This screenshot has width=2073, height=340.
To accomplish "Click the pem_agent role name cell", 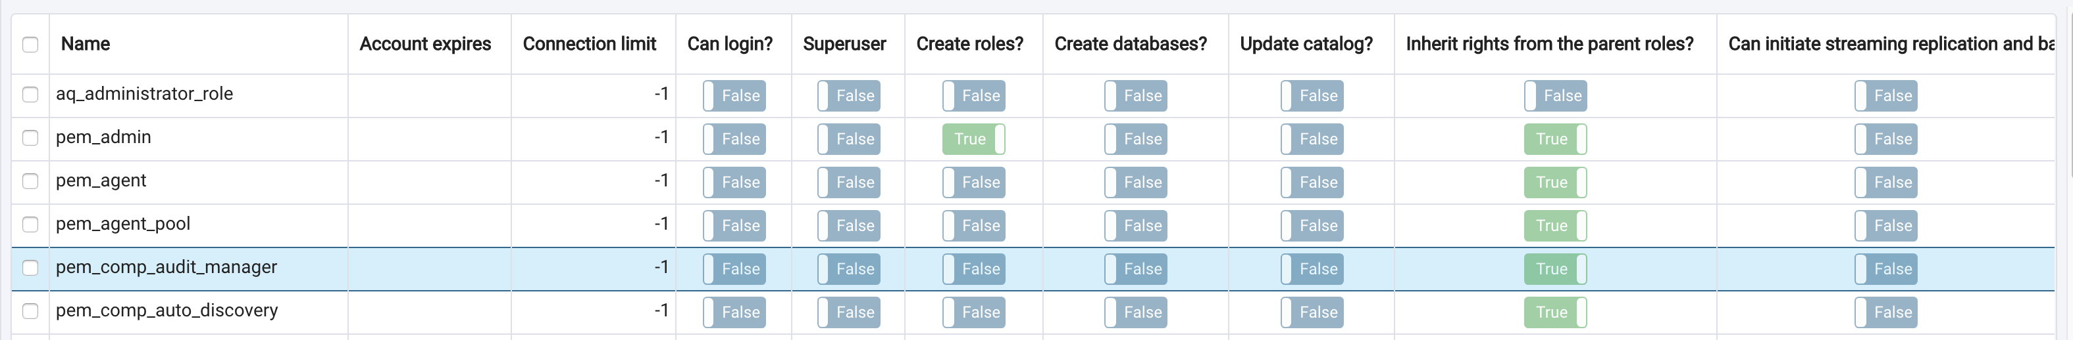I will click(101, 181).
